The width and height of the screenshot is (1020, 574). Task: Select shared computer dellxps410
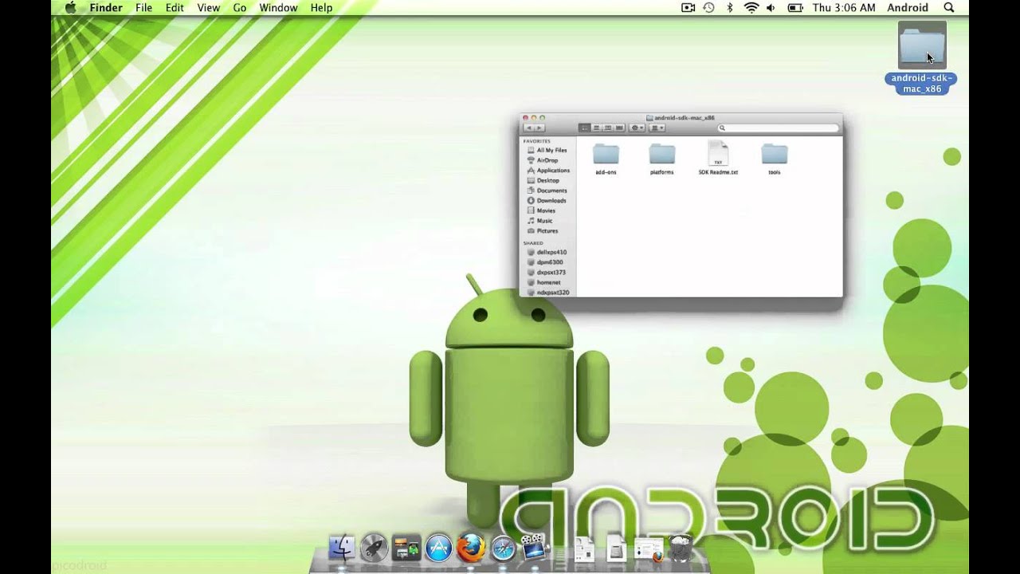tap(547, 252)
